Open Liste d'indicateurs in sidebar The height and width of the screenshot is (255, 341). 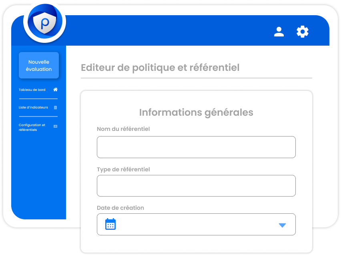[33, 107]
